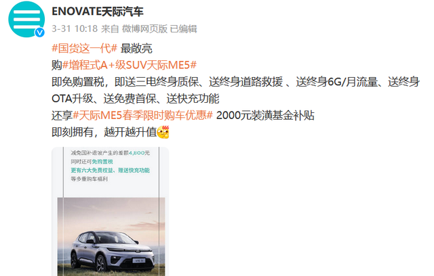Open the attached promotional poster image
The image size is (434, 276).
tap(110, 212)
